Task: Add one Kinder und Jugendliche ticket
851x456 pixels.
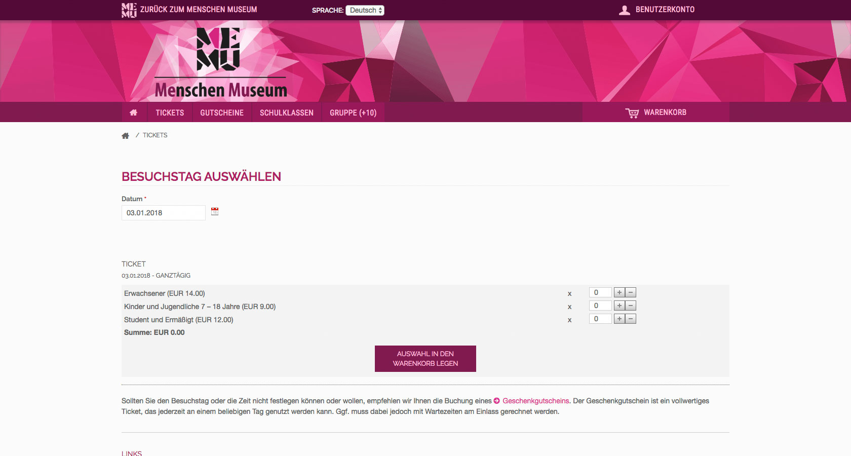Action: coord(620,306)
